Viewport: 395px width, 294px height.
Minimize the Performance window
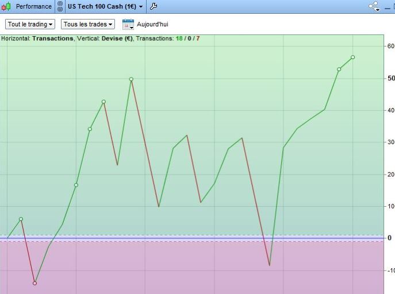(388, 7)
